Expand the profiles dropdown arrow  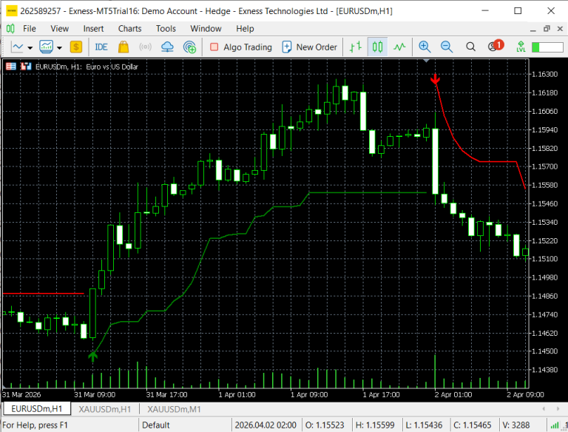[59, 47]
